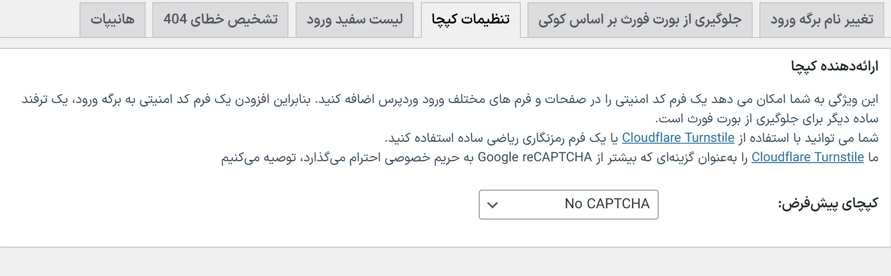Select the لیست سفید ورود tab

[x=354, y=20]
